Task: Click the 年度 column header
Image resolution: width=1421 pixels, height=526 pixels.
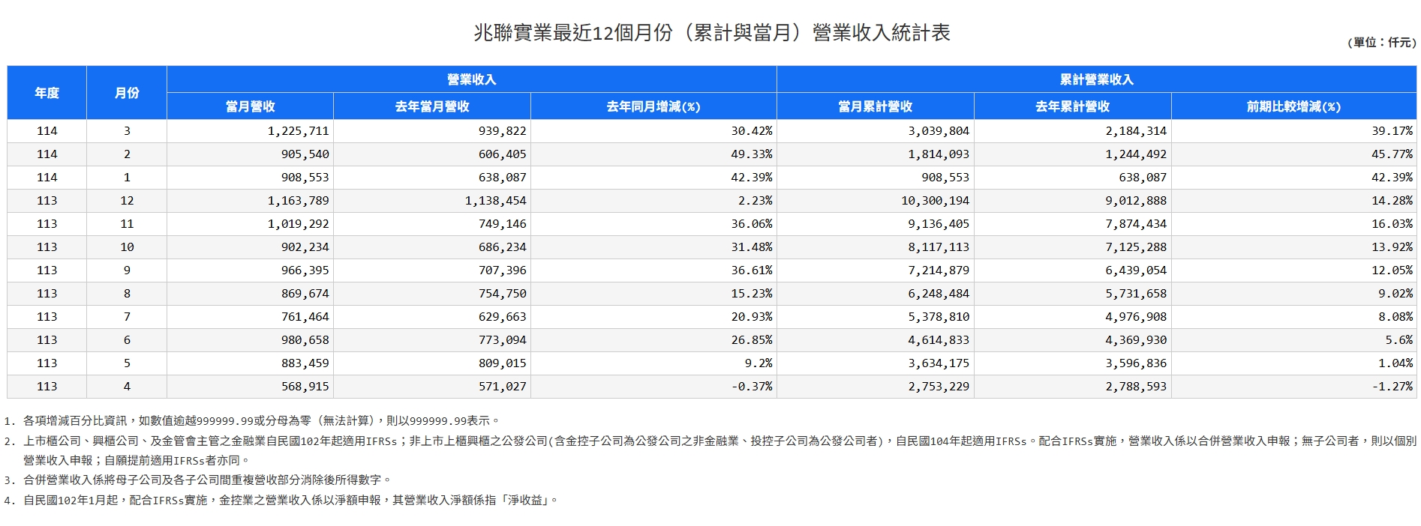Action: point(47,93)
